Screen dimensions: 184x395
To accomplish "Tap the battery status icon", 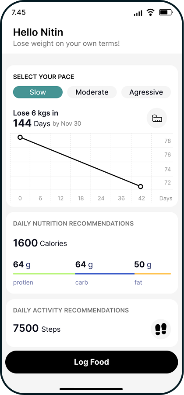I will (166, 12).
